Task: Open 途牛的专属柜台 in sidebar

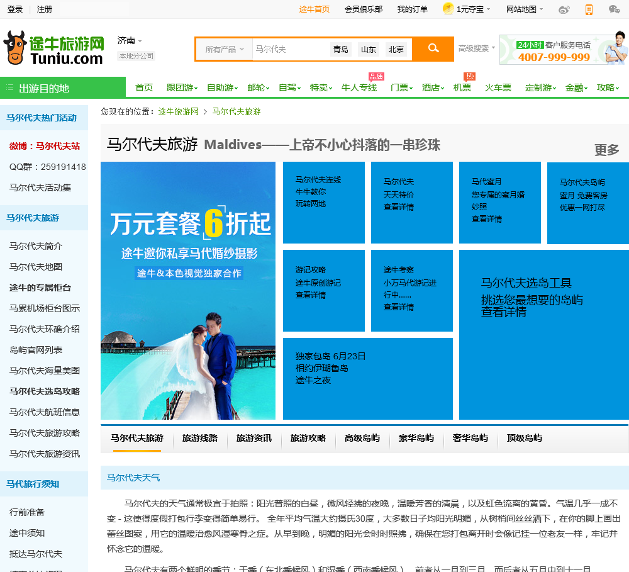Action: coord(40,288)
